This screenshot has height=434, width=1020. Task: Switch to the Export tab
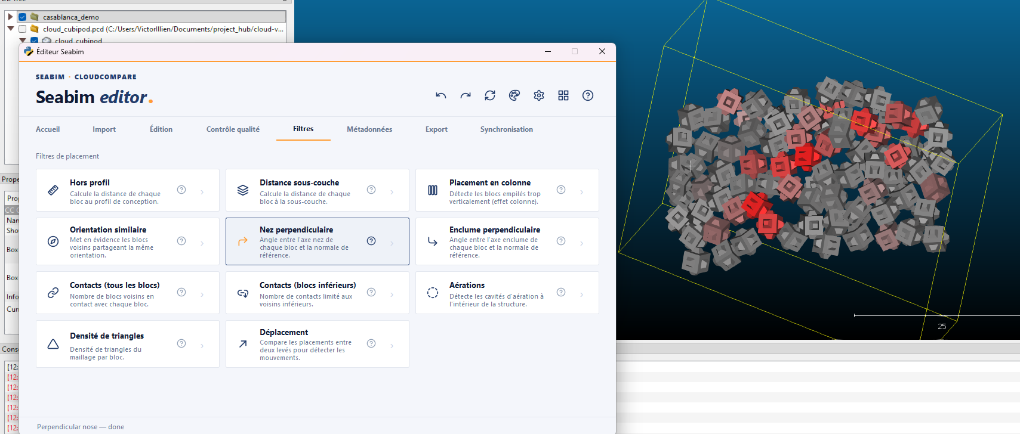436,129
